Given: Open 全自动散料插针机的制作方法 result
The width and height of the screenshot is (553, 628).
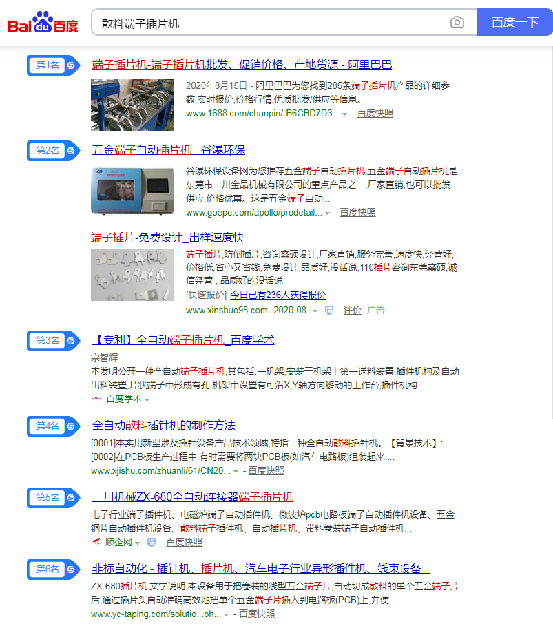Looking at the screenshot, I should pos(163,426).
